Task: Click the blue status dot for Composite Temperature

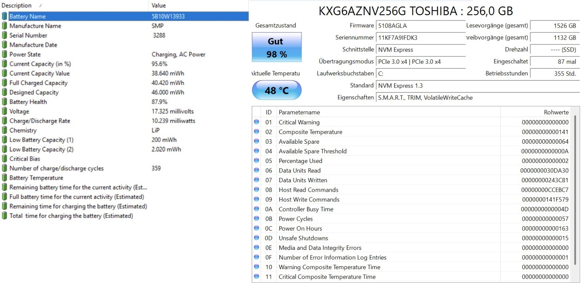Action: (257, 132)
